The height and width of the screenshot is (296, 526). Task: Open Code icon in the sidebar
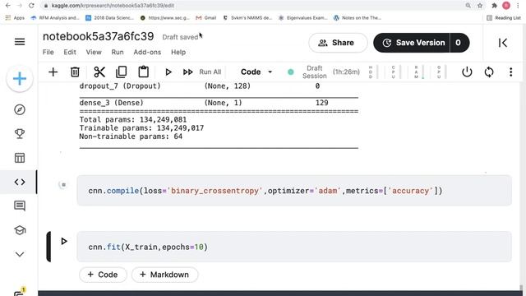[20, 182]
